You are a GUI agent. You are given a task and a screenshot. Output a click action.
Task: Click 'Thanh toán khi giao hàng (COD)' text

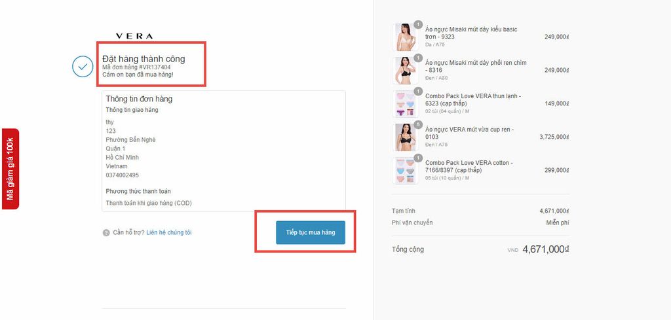149,203
